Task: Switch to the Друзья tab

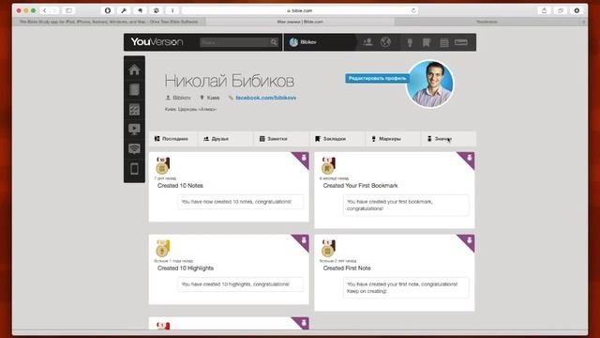Action: click(226, 139)
